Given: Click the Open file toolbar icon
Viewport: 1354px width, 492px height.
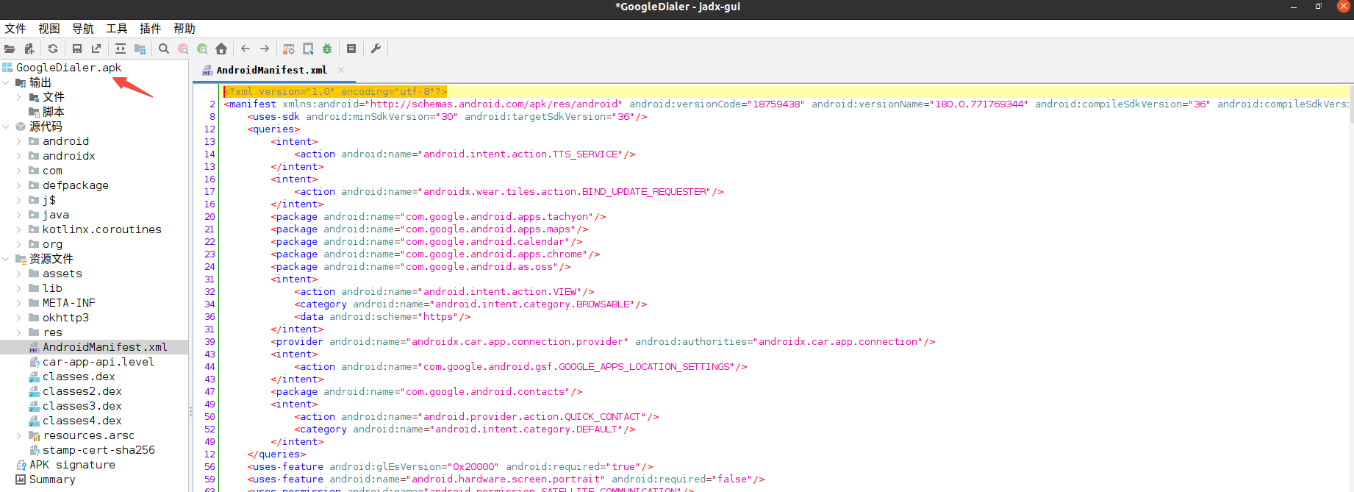Looking at the screenshot, I should pos(10,49).
